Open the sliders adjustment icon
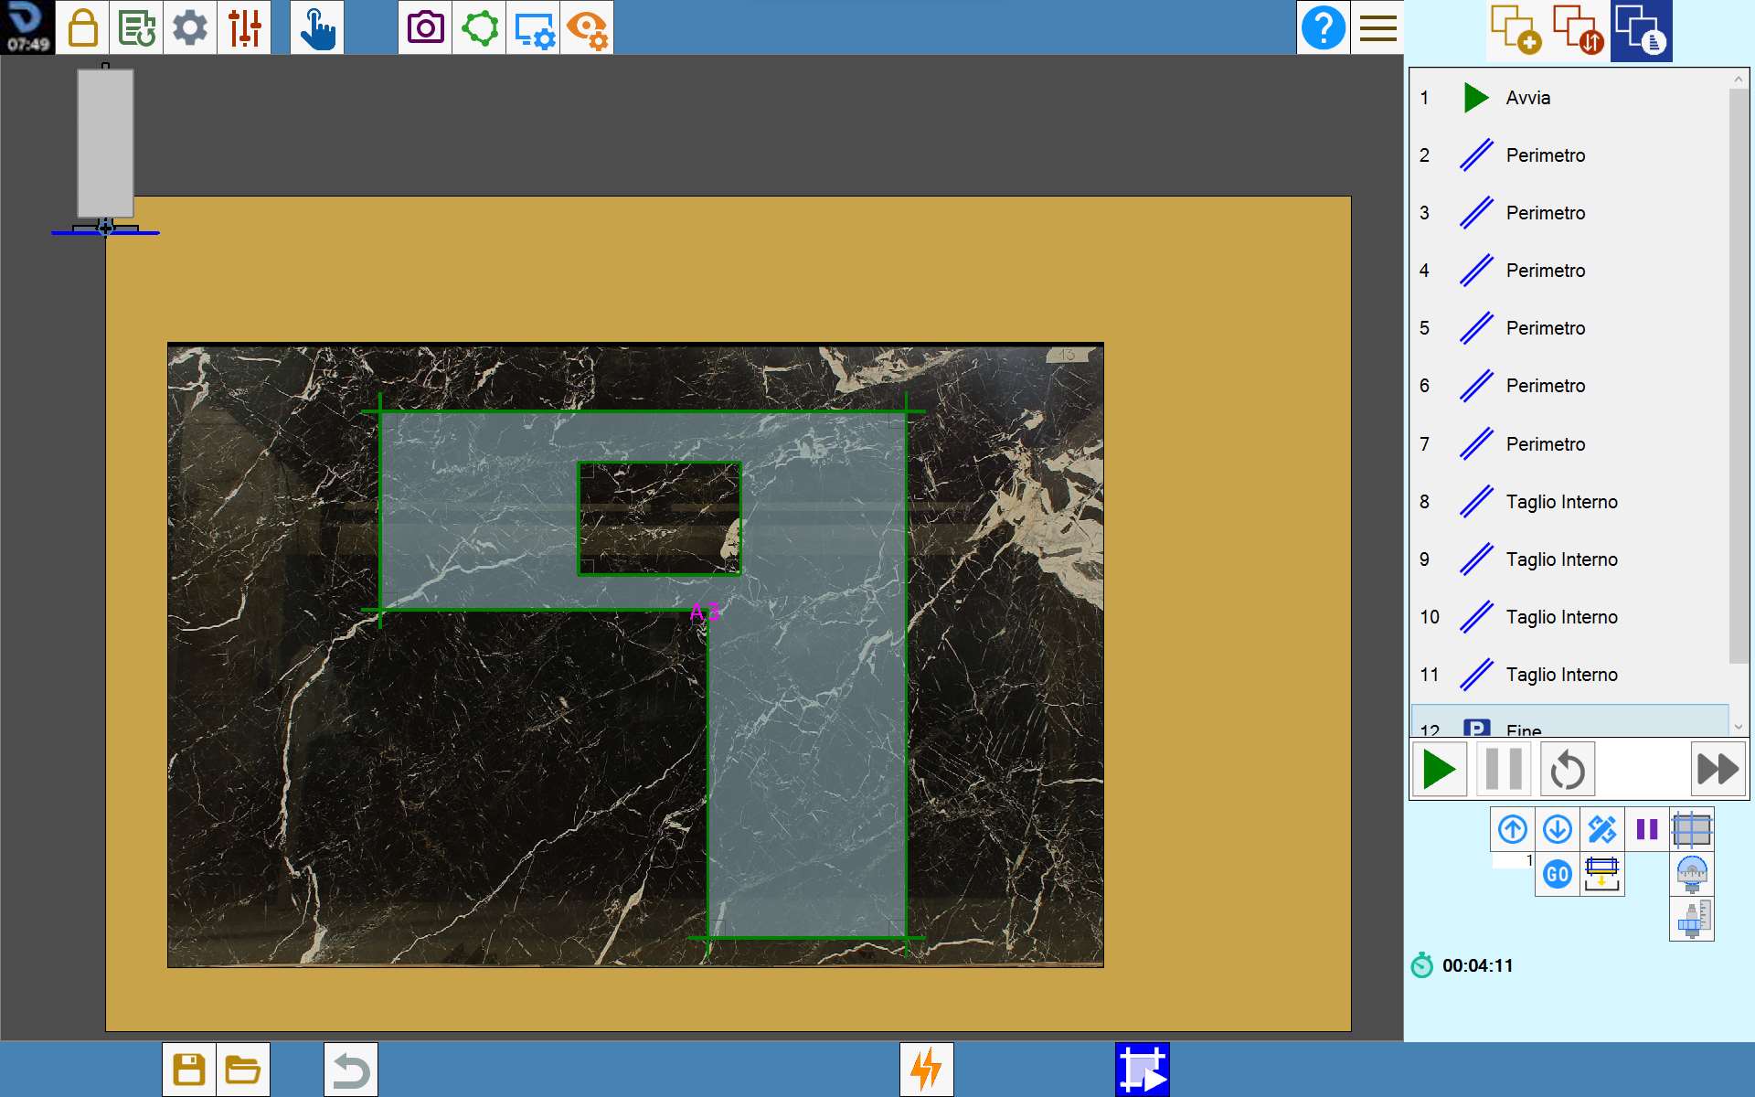The height and width of the screenshot is (1097, 1755). tap(244, 27)
